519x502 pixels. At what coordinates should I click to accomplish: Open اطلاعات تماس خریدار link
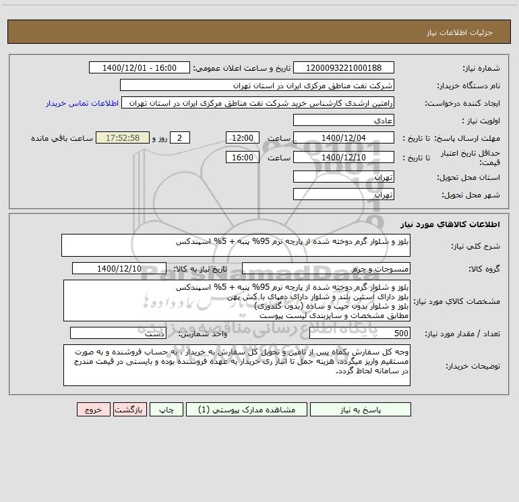coord(82,103)
